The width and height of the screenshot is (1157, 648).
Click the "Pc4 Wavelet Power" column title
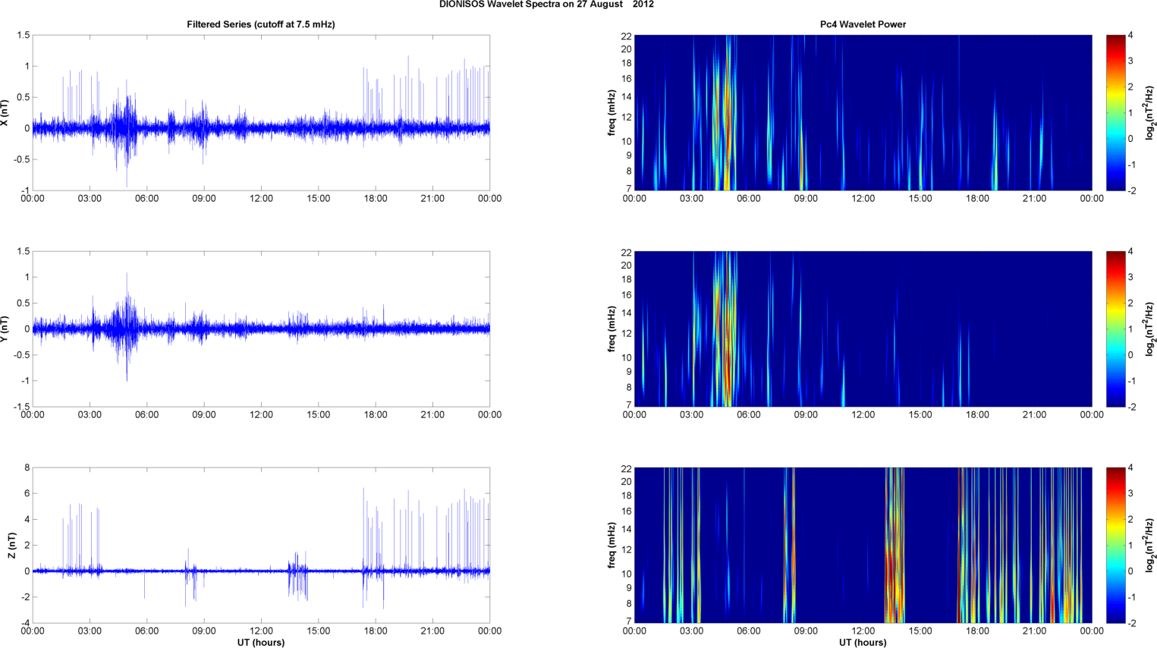[x=863, y=24]
